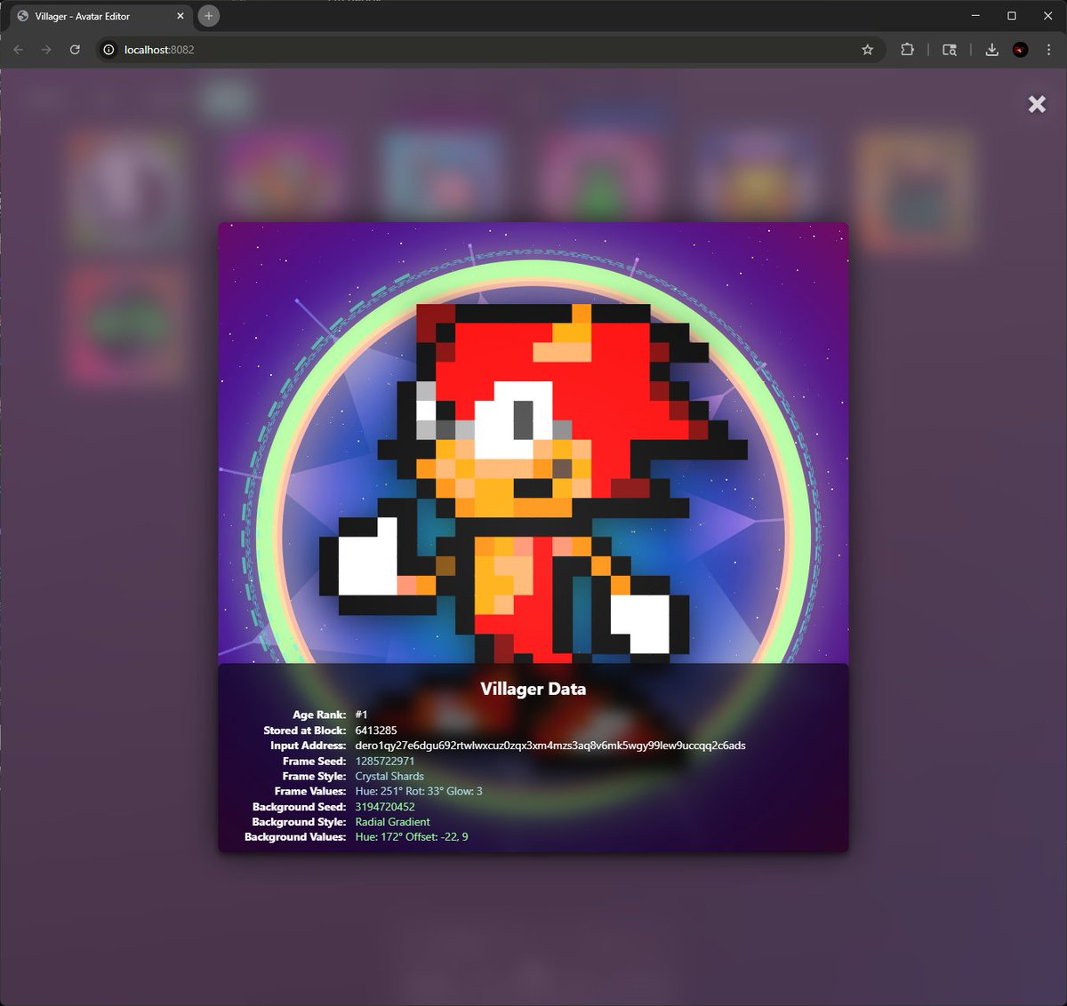The image size is (1067, 1006).
Task: Close the Villager - Avatar Editor tab
Action: 181,16
